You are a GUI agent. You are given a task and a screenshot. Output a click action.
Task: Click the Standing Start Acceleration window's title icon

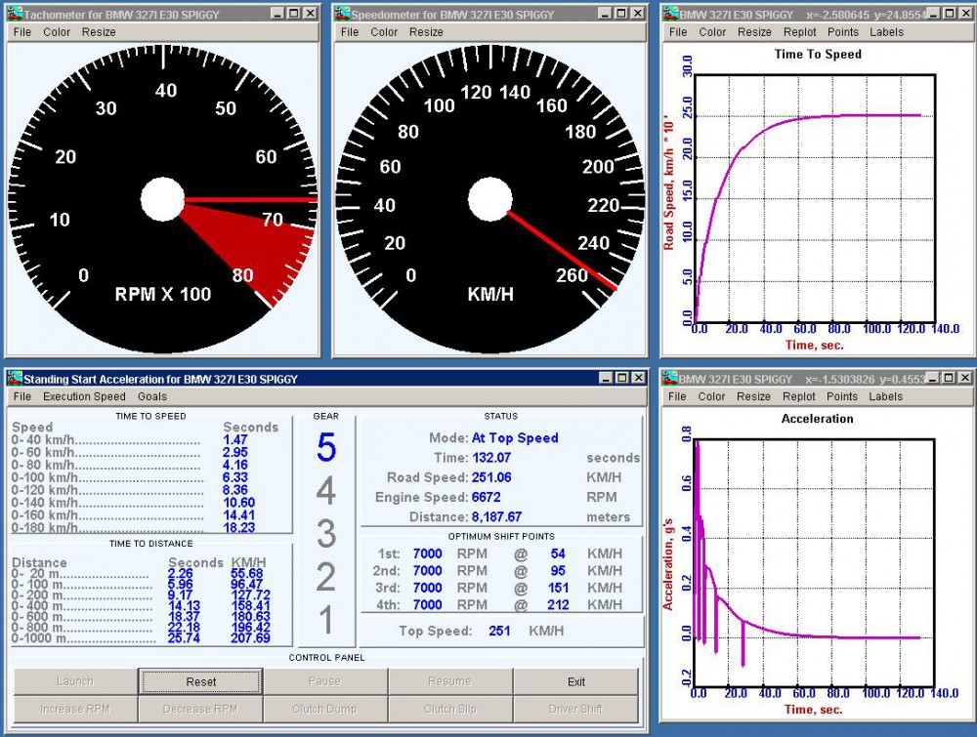(x=13, y=379)
